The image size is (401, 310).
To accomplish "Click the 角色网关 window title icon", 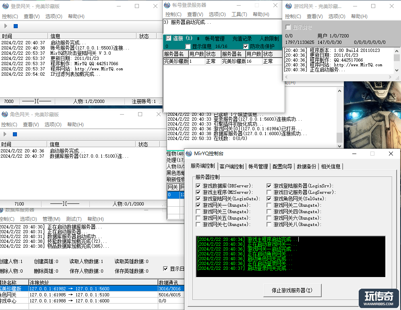I will point(4,114).
